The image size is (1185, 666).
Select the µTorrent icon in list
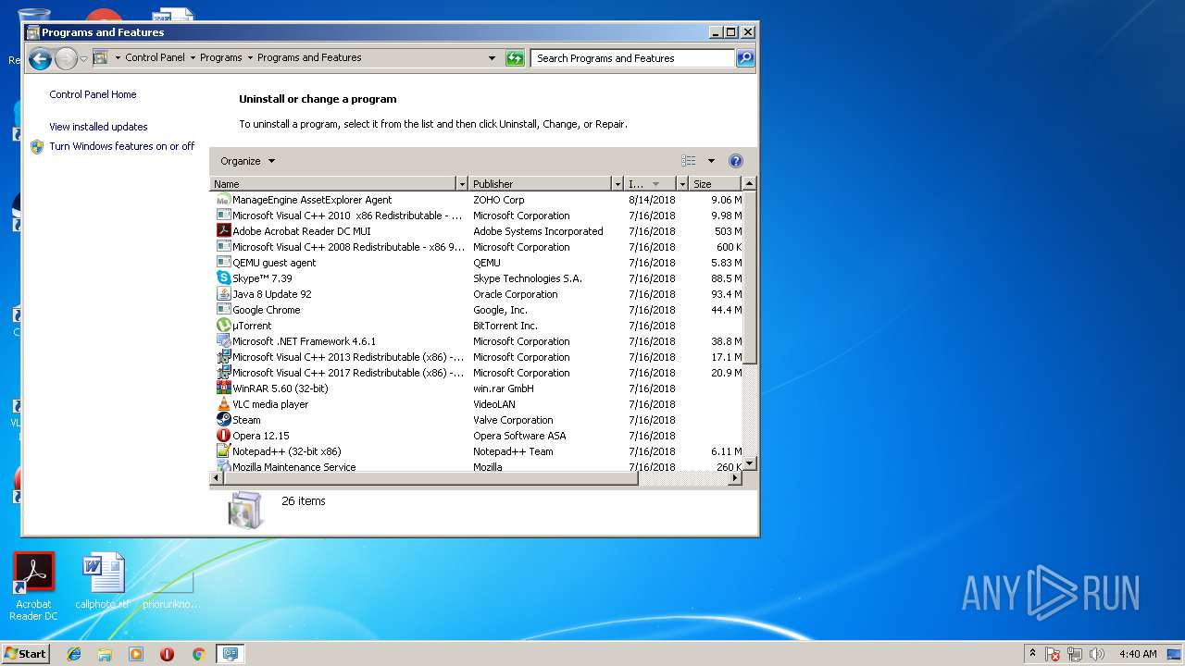pyautogui.click(x=223, y=326)
